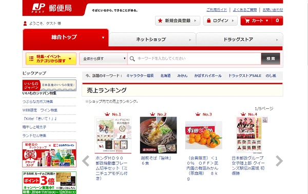Click the lock icon on ログイン
308x194 pixels.
(209, 21)
